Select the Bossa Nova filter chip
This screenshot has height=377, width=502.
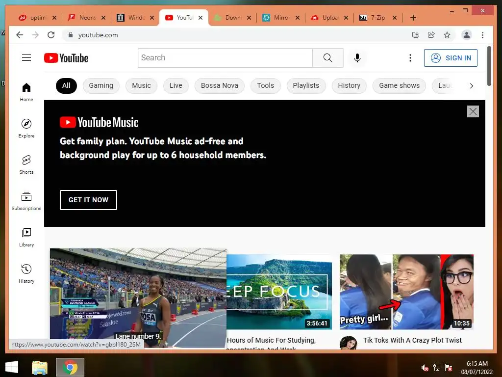click(x=219, y=85)
